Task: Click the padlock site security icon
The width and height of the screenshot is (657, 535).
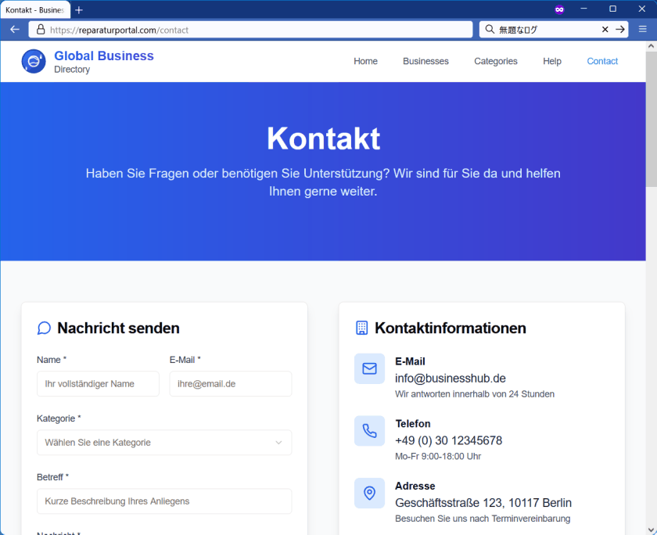Action: coord(41,29)
